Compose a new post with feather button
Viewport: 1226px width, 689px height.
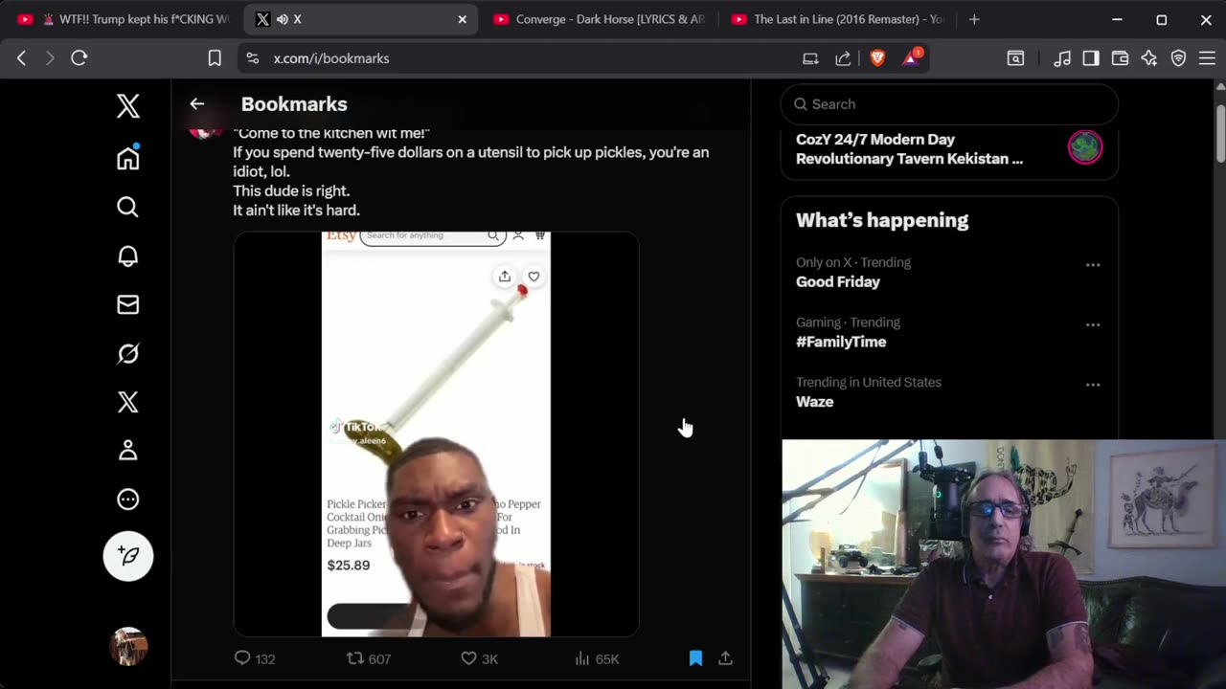click(127, 556)
